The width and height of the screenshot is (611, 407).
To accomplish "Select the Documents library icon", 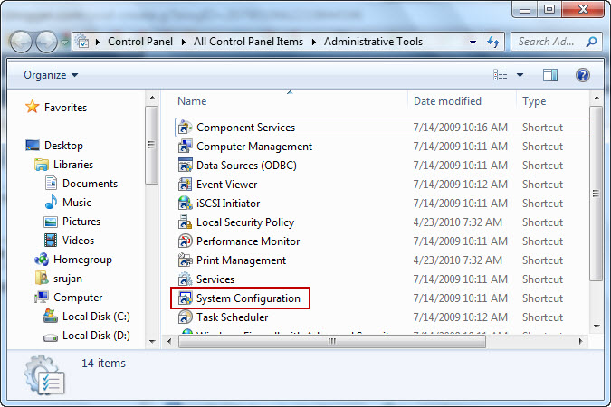I will [51, 183].
